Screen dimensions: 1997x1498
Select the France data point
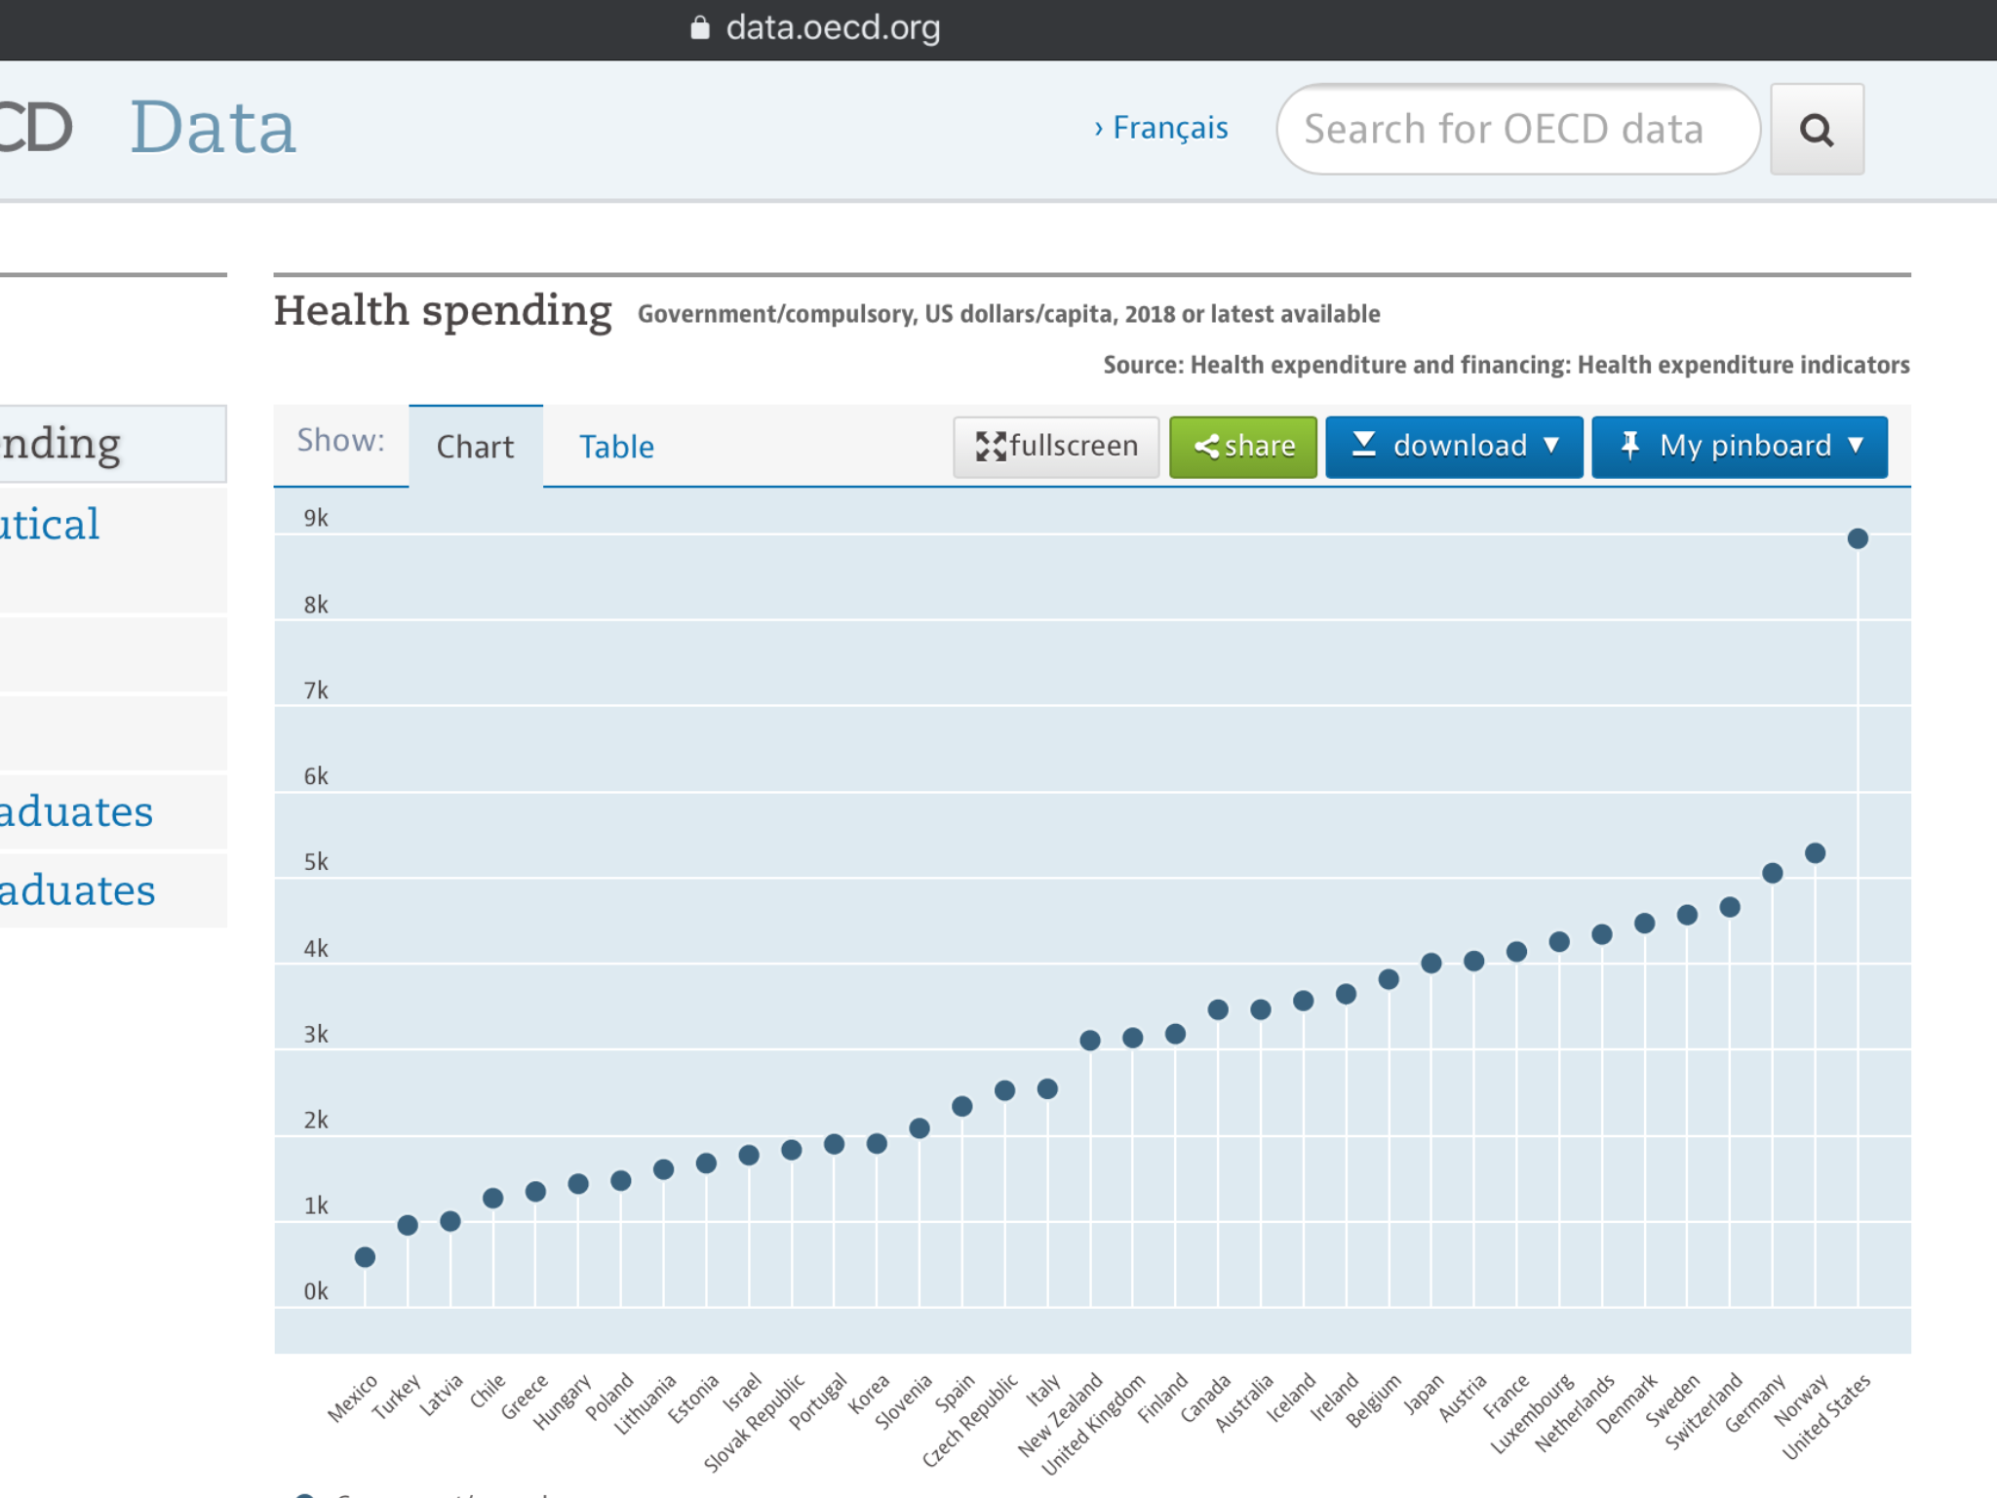tap(1516, 951)
